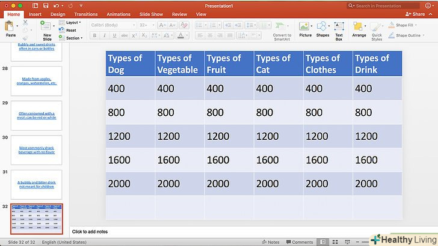Viewport: 438px width, 246px height.
Task: Click the Paste clipboard icon
Action: (10, 28)
